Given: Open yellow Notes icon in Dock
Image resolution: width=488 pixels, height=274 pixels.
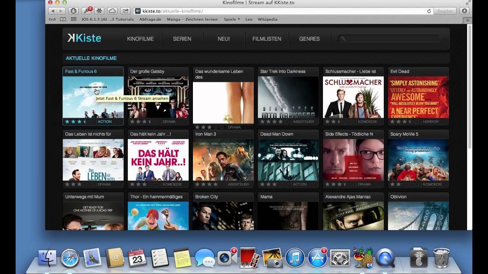Looking at the screenshot, I should (x=182, y=258).
